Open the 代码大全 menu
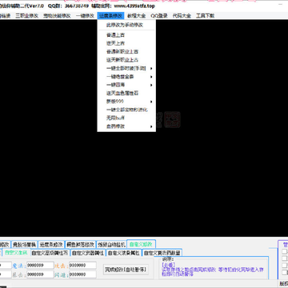This screenshot has height=288, width=288. click(182, 16)
